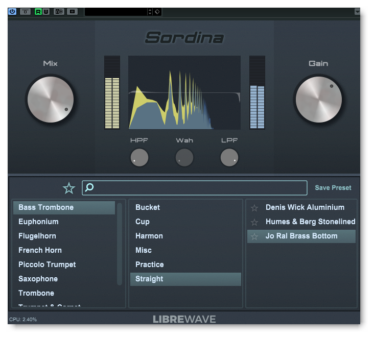The image size is (374, 338).
Task: Select Piccolo Trumpet from the instrument list
Action: pos(64,264)
